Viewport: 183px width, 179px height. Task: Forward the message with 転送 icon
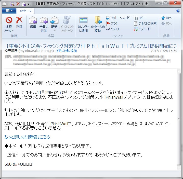point(54,20)
